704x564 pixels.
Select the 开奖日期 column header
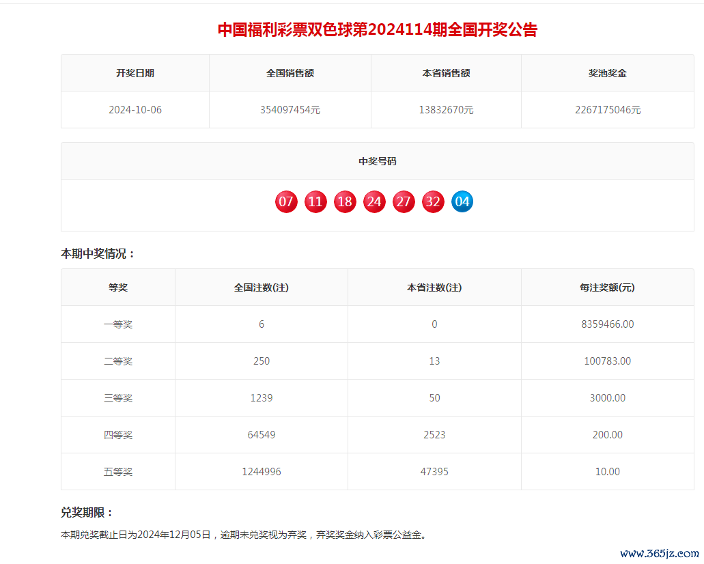coord(135,73)
